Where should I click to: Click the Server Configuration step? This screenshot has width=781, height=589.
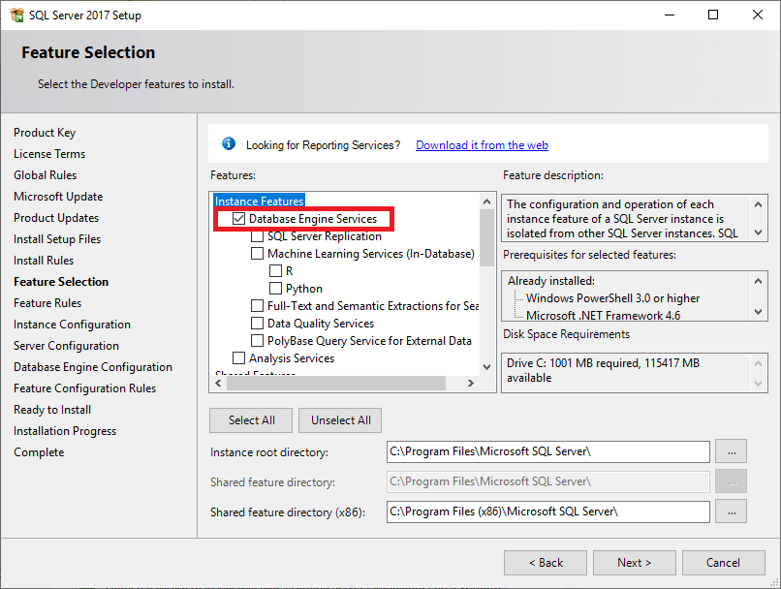(x=66, y=346)
